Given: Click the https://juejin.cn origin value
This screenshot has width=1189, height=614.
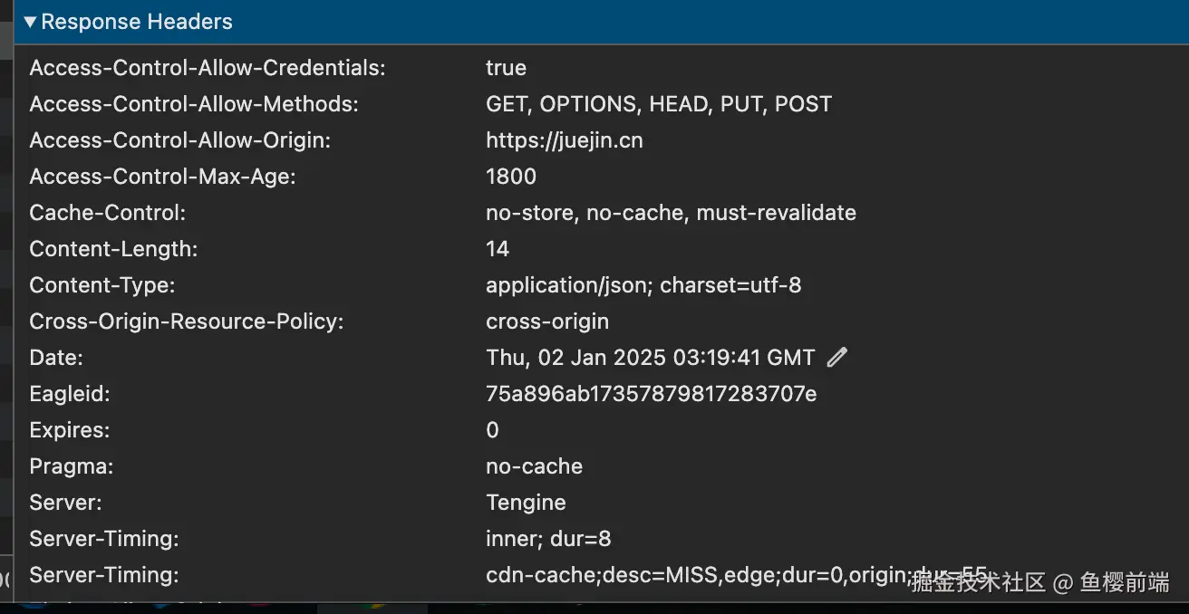Looking at the screenshot, I should pos(564,140).
